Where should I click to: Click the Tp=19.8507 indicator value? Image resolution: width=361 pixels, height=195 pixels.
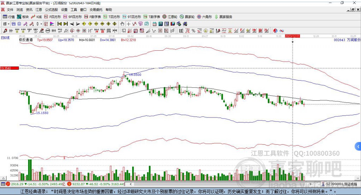(45, 40)
